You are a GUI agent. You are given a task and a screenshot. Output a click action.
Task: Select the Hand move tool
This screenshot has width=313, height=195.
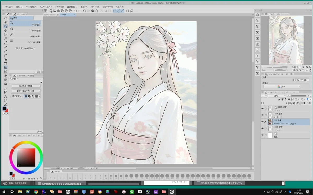5,22
